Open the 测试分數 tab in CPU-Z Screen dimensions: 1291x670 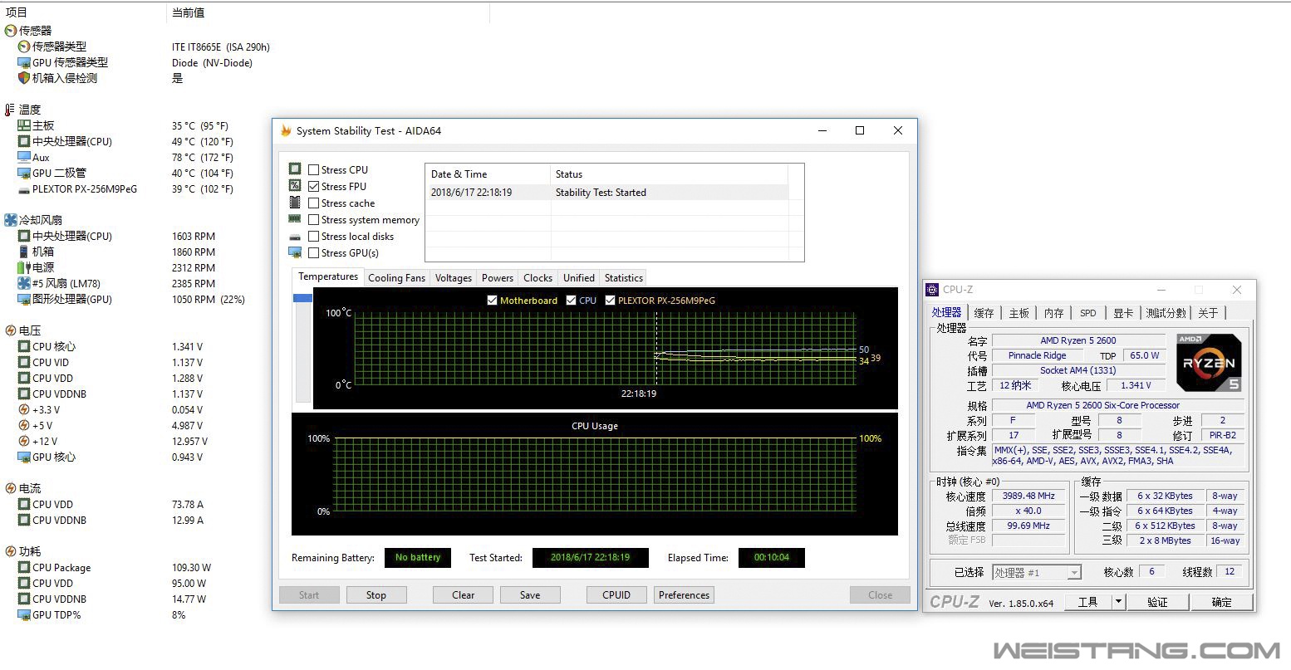point(1166,313)
